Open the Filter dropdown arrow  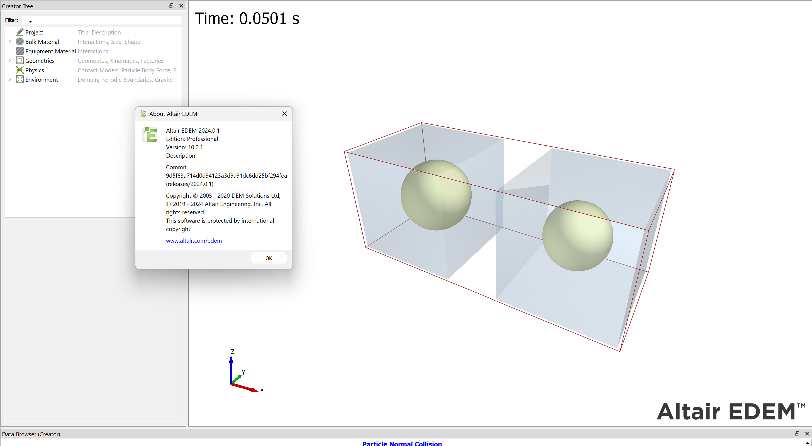click(30, 21)
